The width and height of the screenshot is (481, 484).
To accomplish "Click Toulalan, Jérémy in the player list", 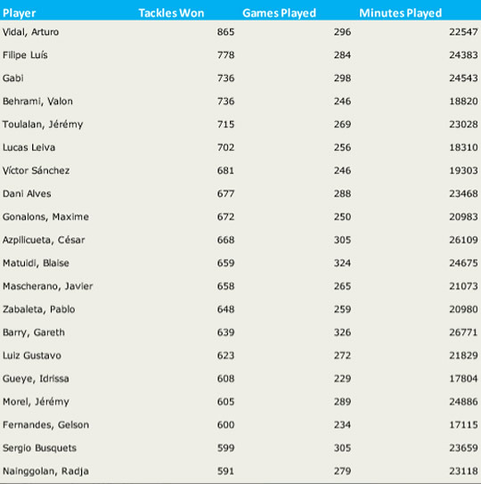I will pyautogui.click(x=43, y=125).
